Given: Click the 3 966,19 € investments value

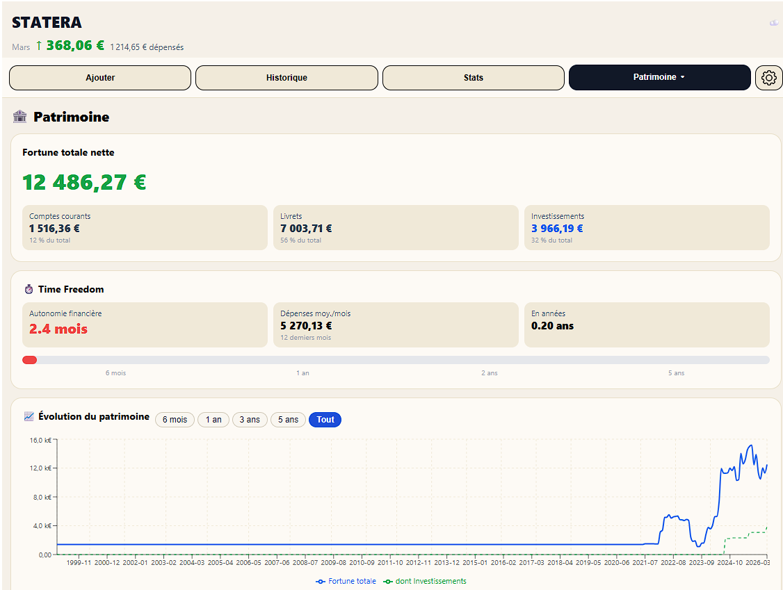Looking at the screenshot, I should pos(557,229).
